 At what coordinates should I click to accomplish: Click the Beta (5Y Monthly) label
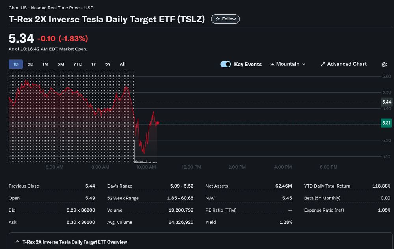tap(322, 198)
